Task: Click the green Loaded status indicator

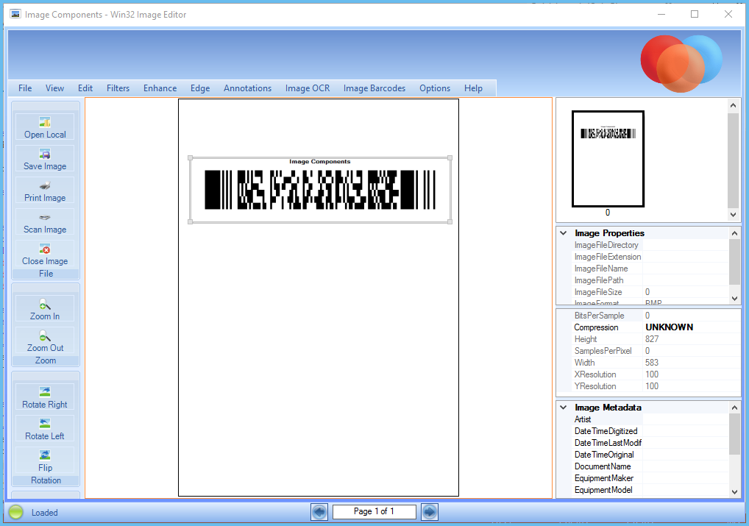Action: click(15, 512)
